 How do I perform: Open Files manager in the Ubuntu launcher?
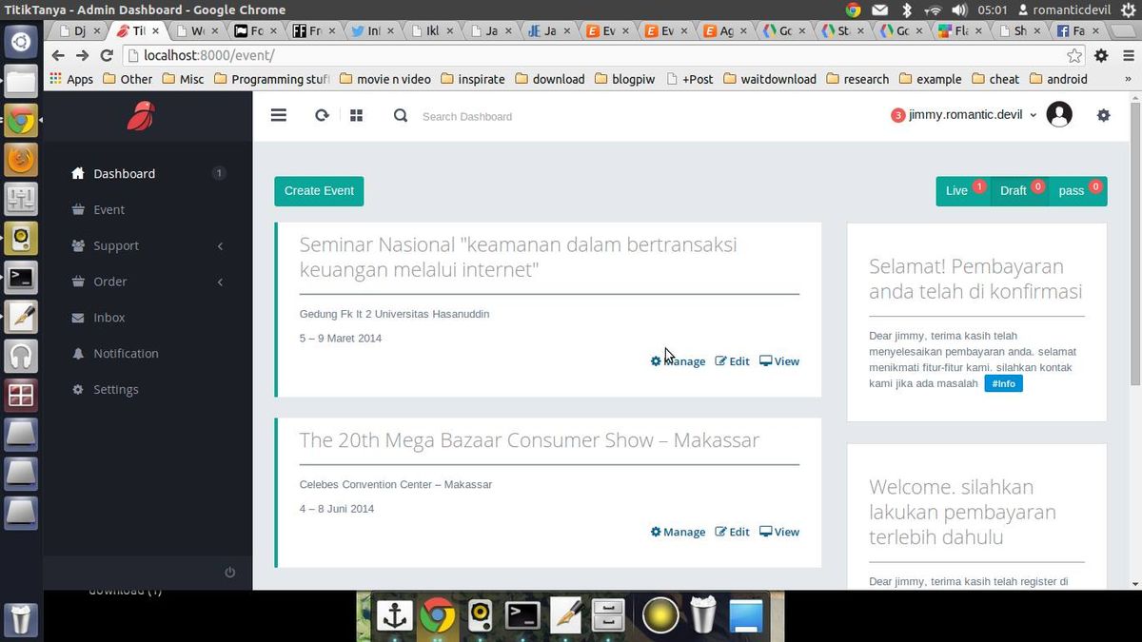[21, 80]
